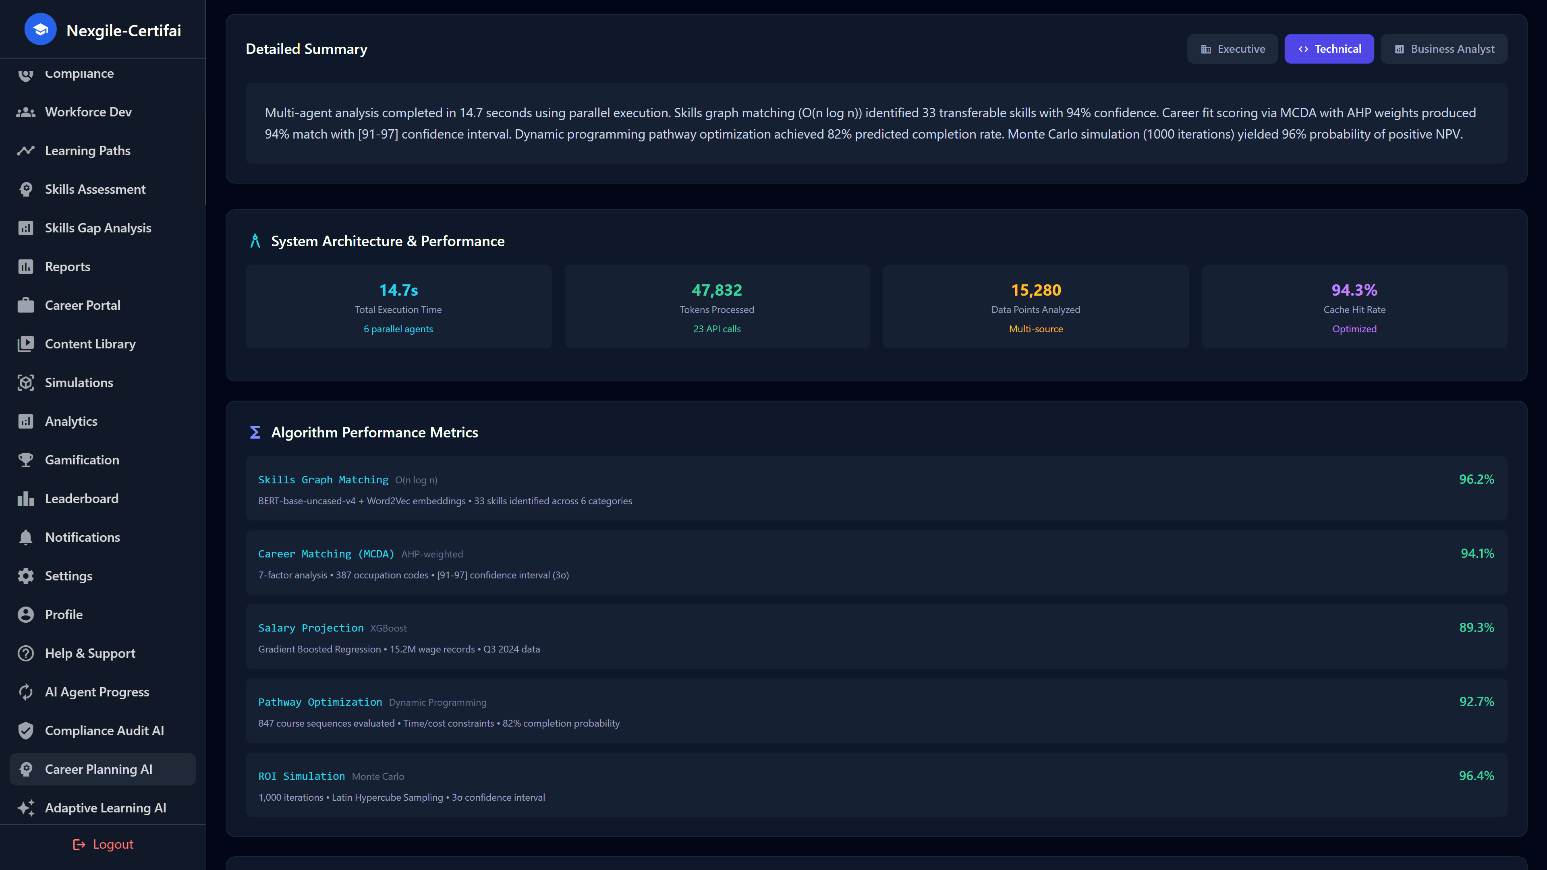Select the Technical summary tab

click(x=1329, y=49)
